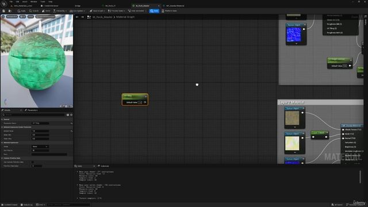Reset Default Value arrow in Details
The image size is (368, 207).
click(x=71, y=131)
